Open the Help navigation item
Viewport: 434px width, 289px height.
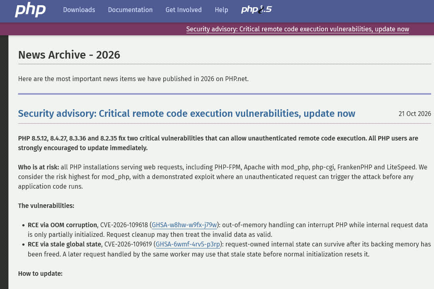(221, 10)
